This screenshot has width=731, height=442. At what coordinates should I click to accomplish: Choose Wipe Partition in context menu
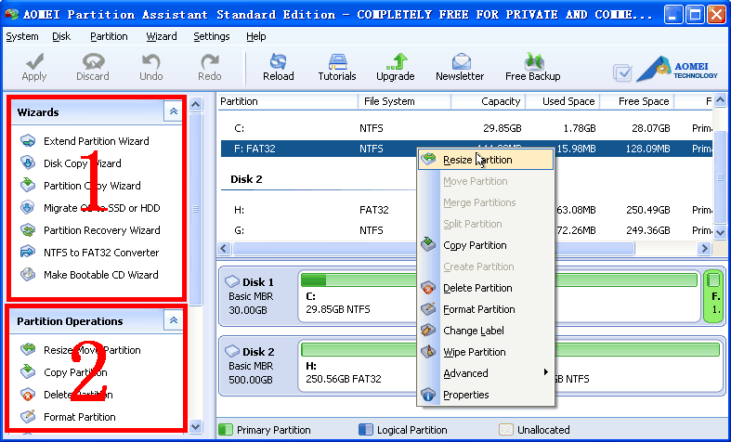(x=485, y=352)
